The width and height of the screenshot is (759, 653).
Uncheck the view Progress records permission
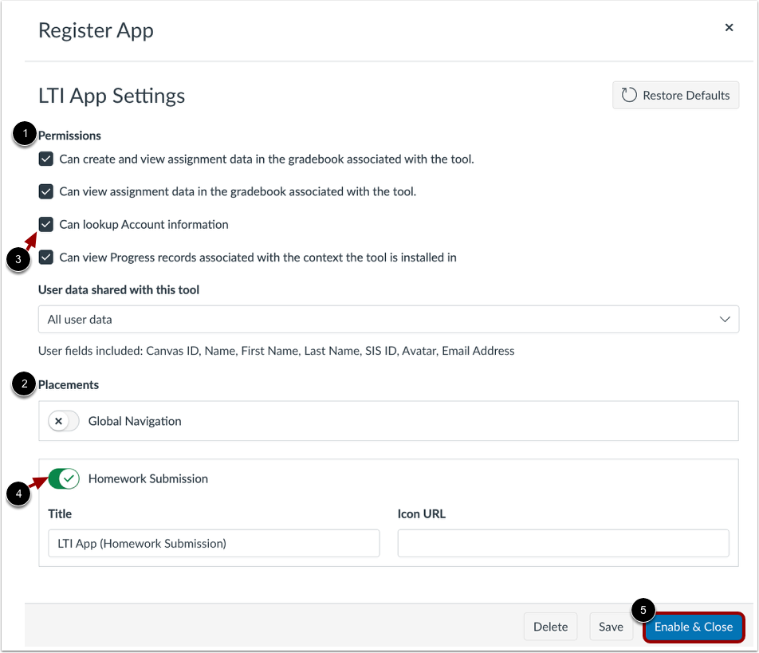[45, 257]
